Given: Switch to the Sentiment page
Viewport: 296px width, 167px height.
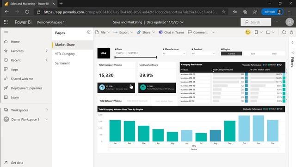Looking at the screenshot, I should (62, 63).
